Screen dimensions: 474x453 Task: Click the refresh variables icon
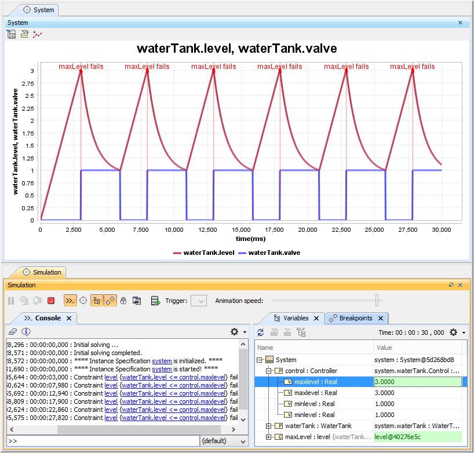coord(261,332)
